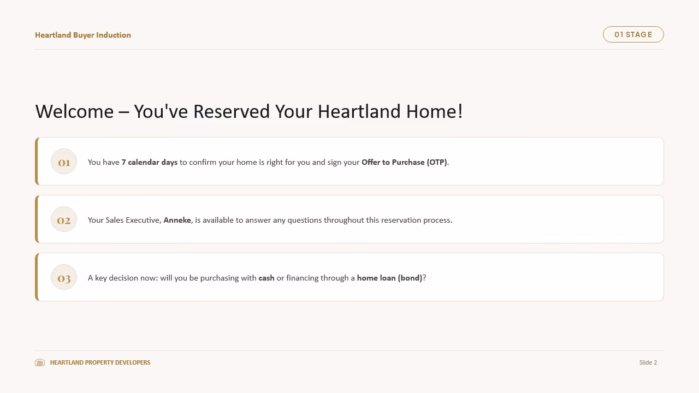
Task: Select the first card about signing the OTP
Action: coord(349,162)
